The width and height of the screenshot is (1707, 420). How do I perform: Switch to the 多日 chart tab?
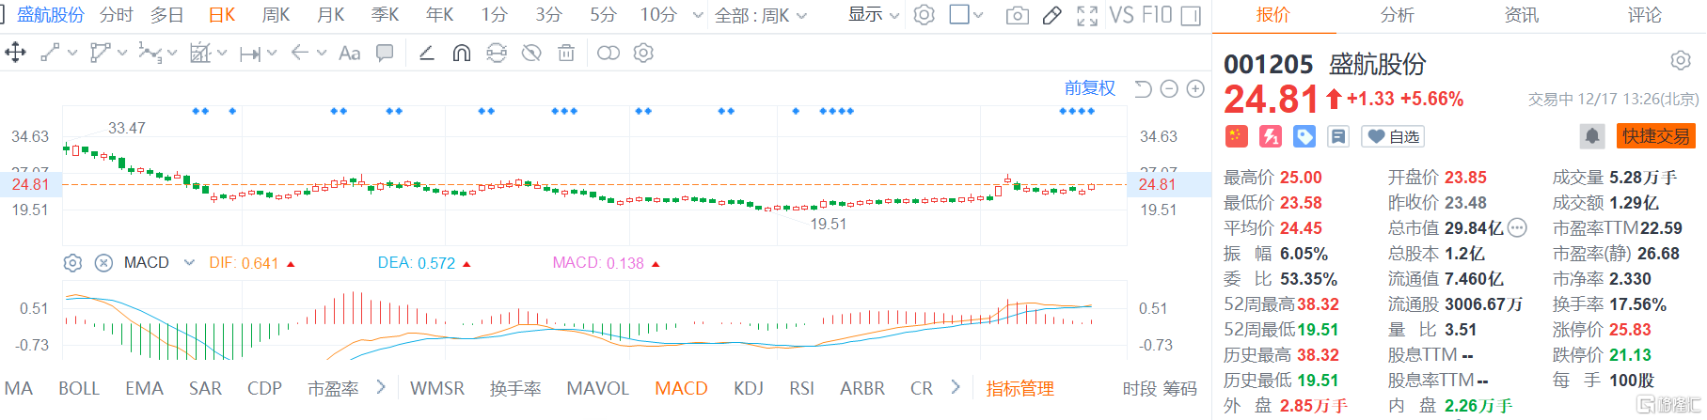[167, 15]
